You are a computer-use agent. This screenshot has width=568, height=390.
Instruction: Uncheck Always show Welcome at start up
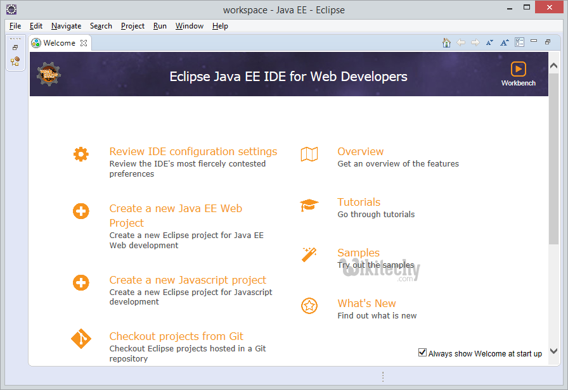(x=423, y=353)
